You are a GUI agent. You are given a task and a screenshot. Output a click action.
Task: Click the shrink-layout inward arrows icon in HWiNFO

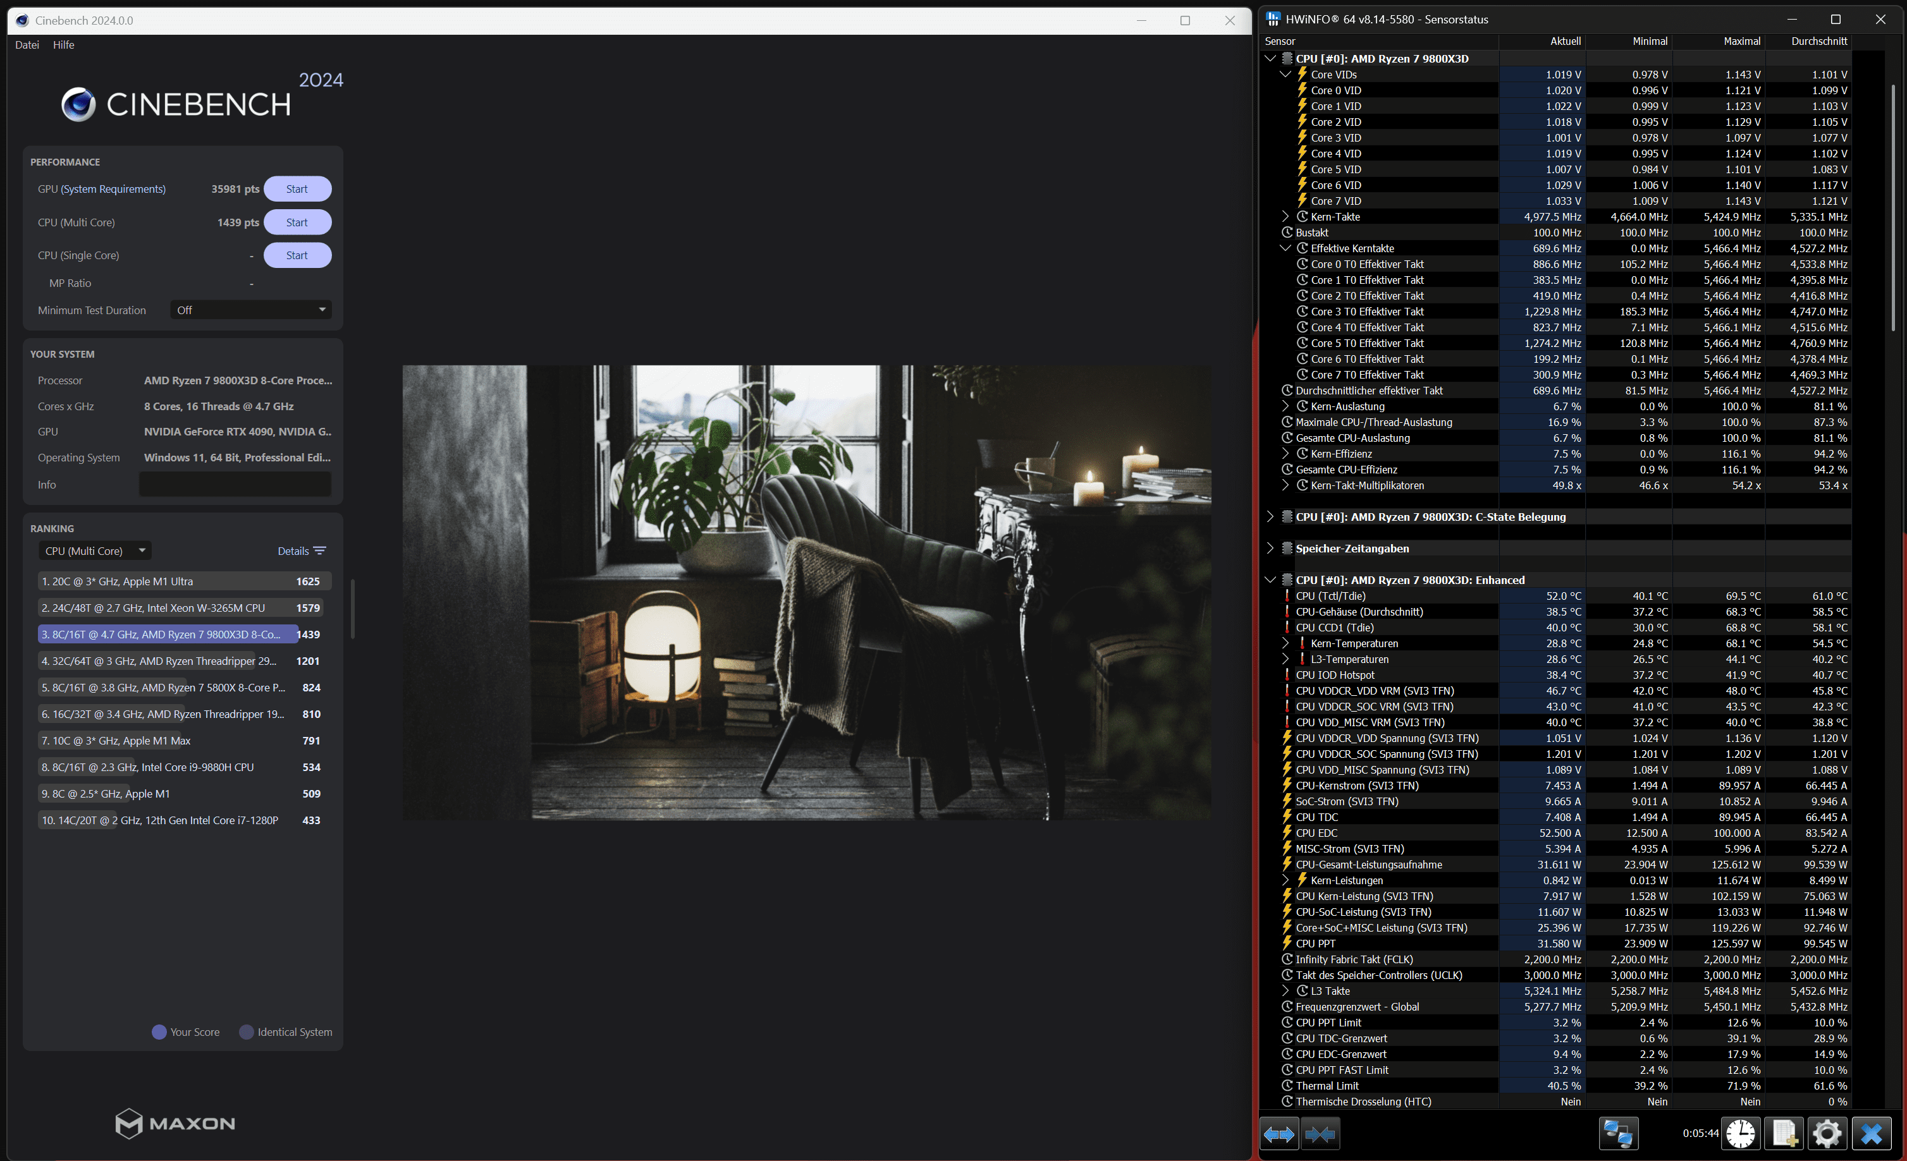pos(1320,1134)
